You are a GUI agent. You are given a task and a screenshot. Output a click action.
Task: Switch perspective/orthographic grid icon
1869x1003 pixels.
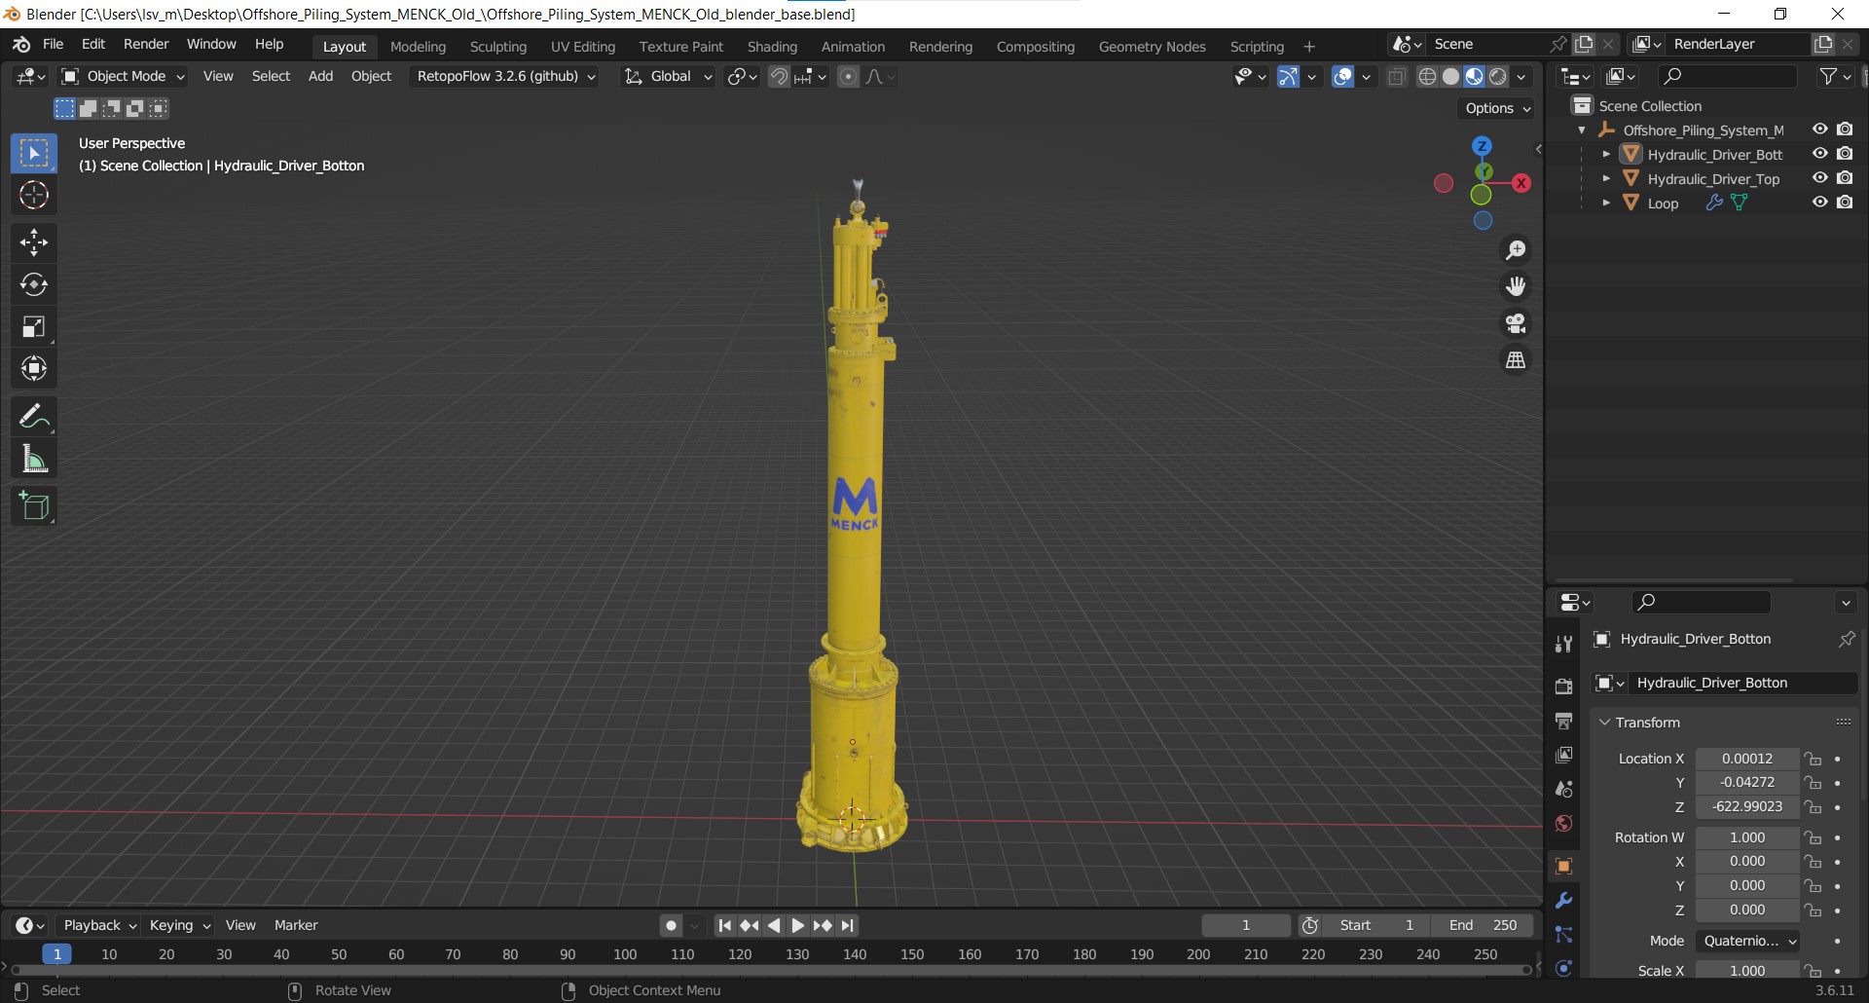click(1516, 360)
